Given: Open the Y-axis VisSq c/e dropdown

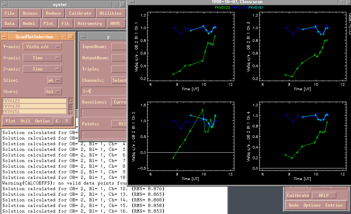Looking at the screenshot, I should [42, 47].
